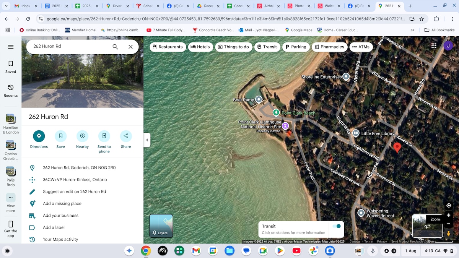Click the red 262 Huron Rd marker
This screenshot has height=258, width=459.
pos(397,148)
